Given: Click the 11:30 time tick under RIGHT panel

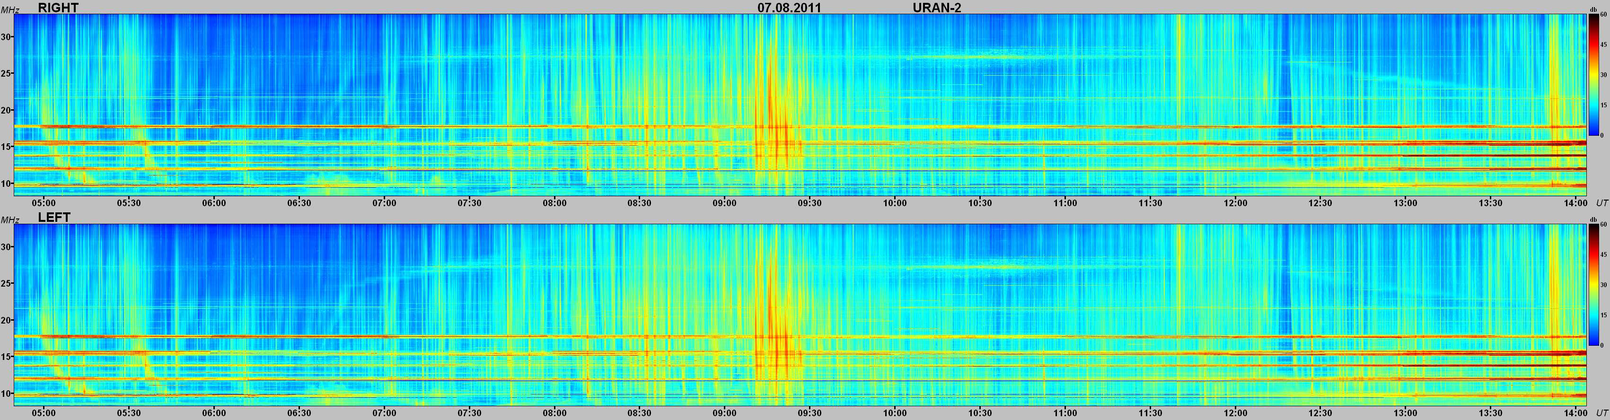Looking at the screenshot, I should 1150,203.
